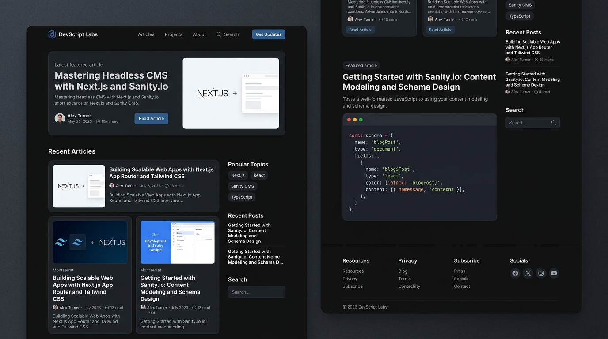Open Building Scalable Web Apps title in wide card
This screenshot has height=339, width=608.
(x=161, y=173)
